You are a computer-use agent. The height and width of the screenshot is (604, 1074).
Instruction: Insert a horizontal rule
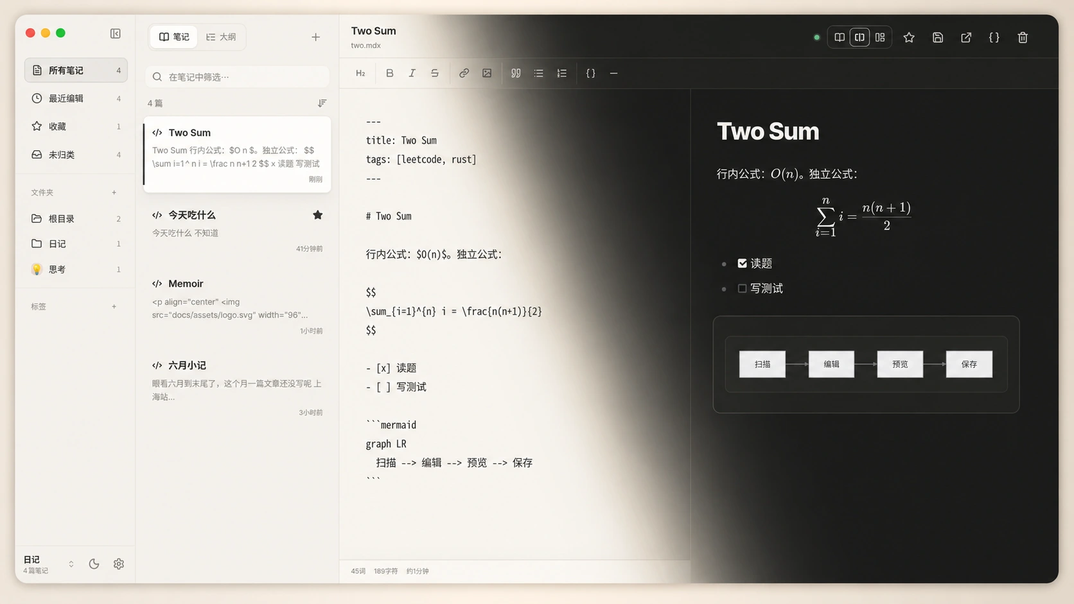(x=614, y=73)
